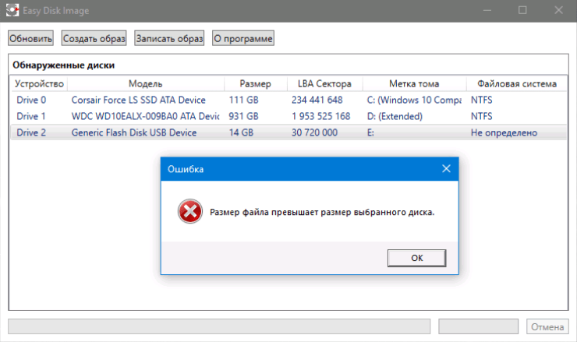Viewport: 577px width, 342px height.
Task: Click the Обнаруженные диски heading
Action: click(63, 65)
